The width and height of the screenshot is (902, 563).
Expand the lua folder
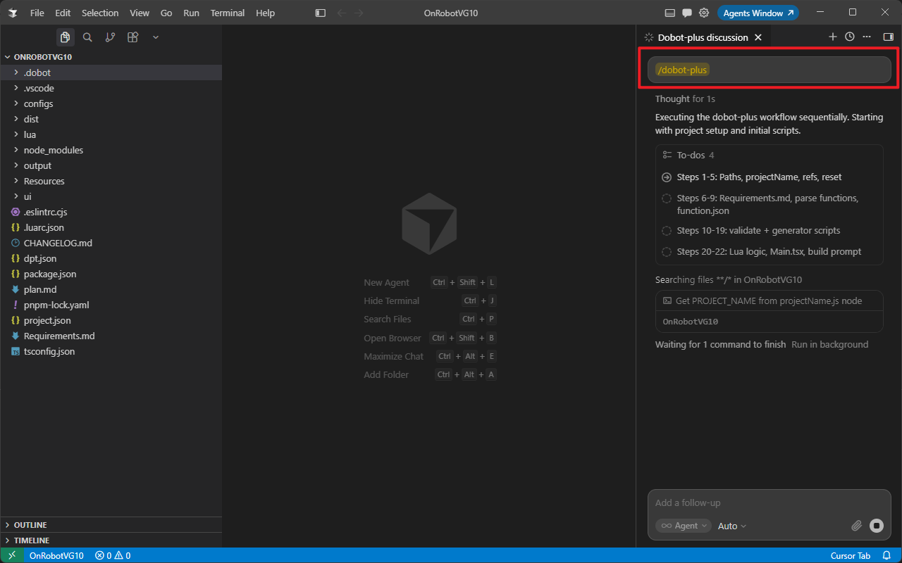[x=111, y=134]
